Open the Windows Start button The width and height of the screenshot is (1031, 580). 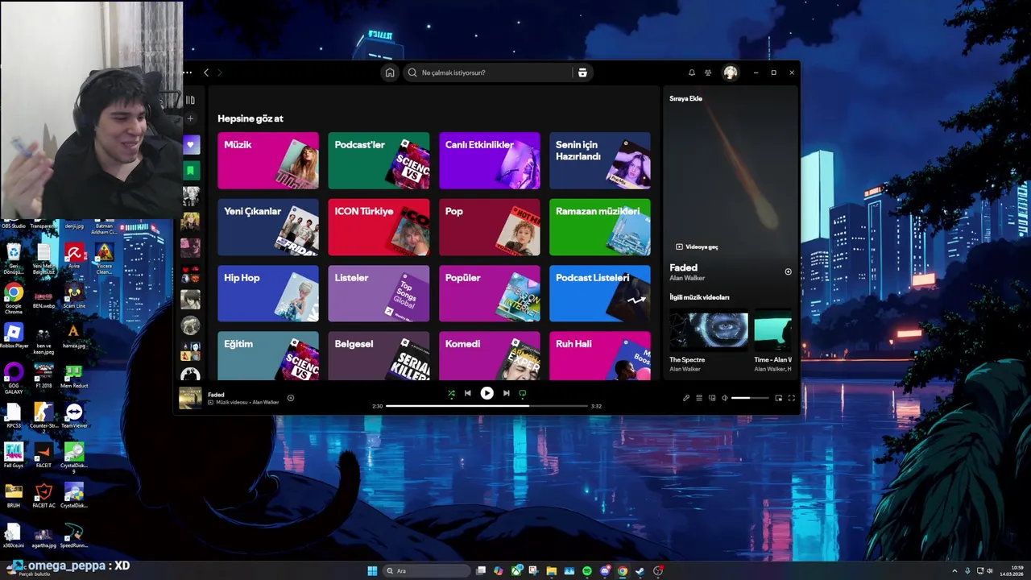coord(372,570)
